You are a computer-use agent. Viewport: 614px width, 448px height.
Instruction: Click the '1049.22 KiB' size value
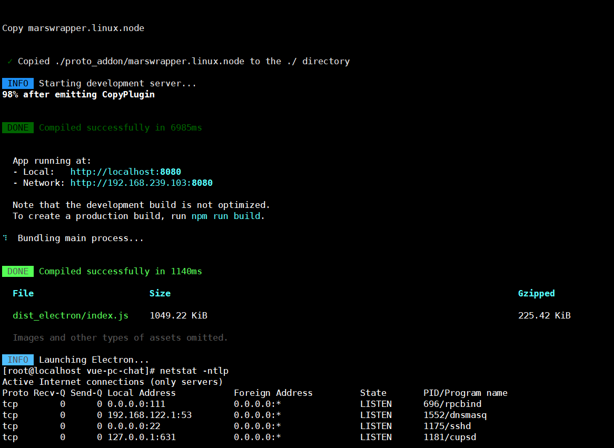click(x=178, y=316)
